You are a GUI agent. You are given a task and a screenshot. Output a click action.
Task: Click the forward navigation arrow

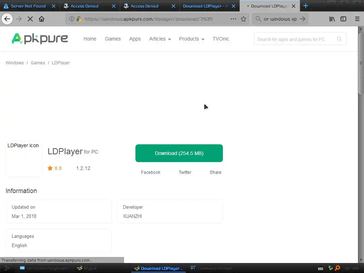point(19,19)
